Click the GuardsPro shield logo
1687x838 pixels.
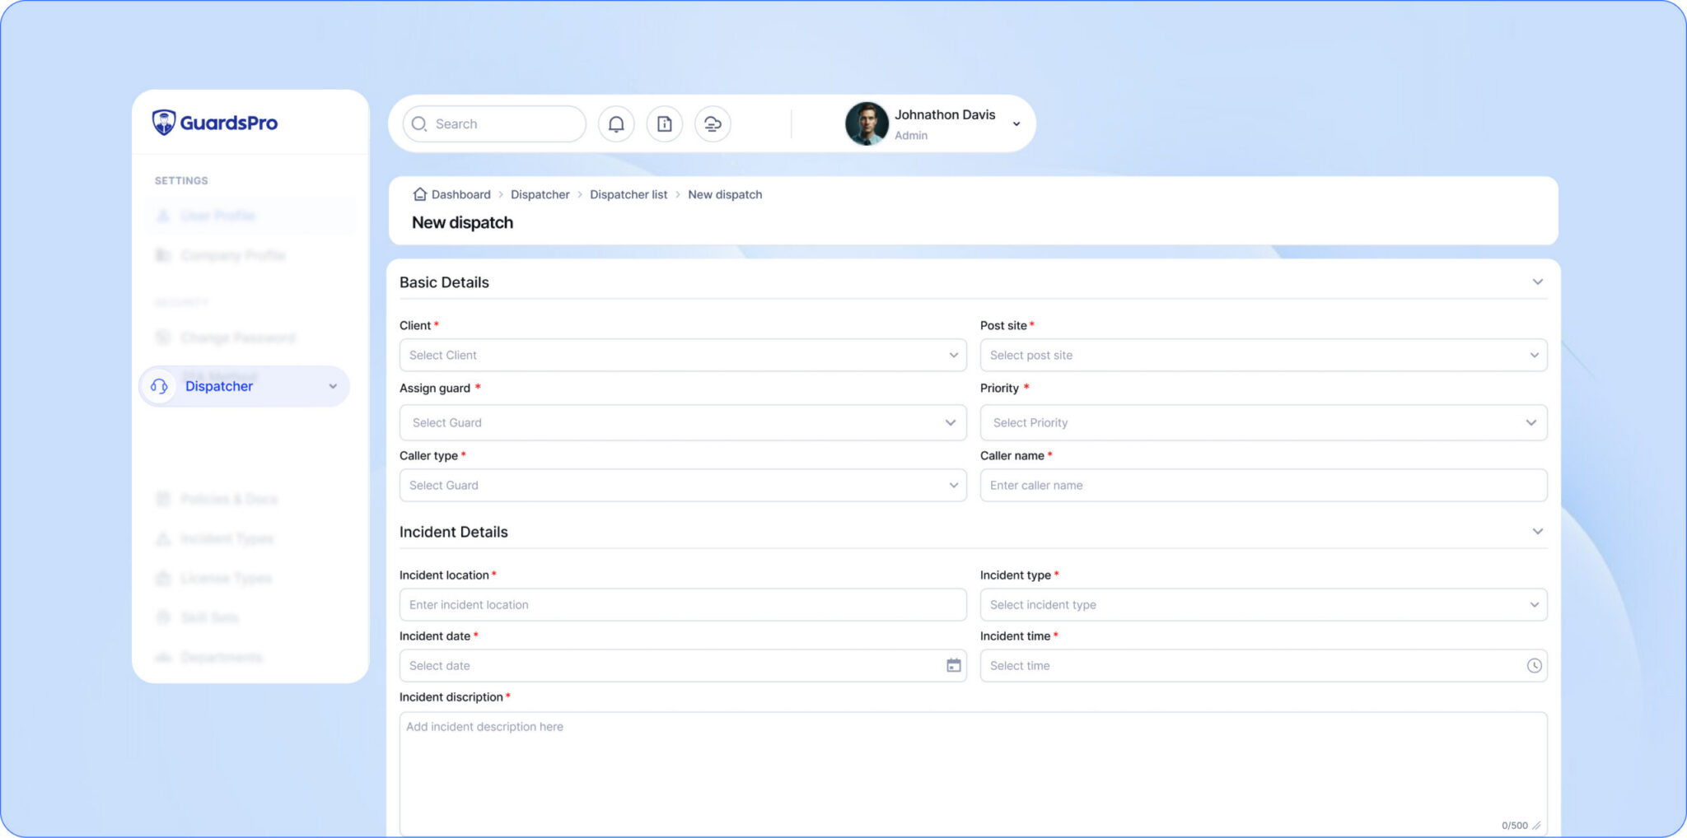click(164, 123)
